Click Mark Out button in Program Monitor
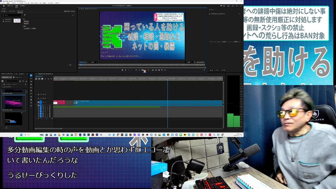 click(132, 70)
